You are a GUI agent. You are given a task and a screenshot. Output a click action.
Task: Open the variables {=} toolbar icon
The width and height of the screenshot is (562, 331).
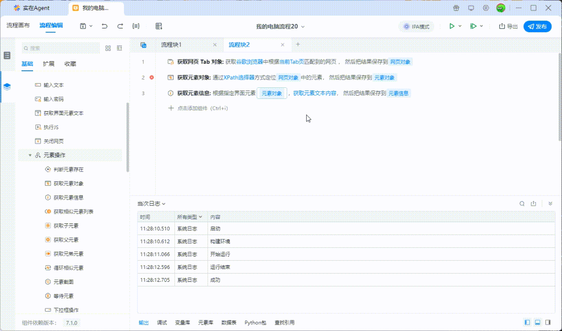pos(136,26)
